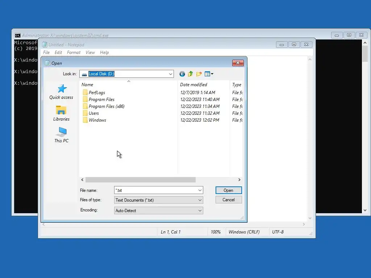Image resolution: width=371 pixels, height=278 pixels.
Task: Click the drive icon in the Look in box
Action: pyautogui.click(x=84, y=74)
